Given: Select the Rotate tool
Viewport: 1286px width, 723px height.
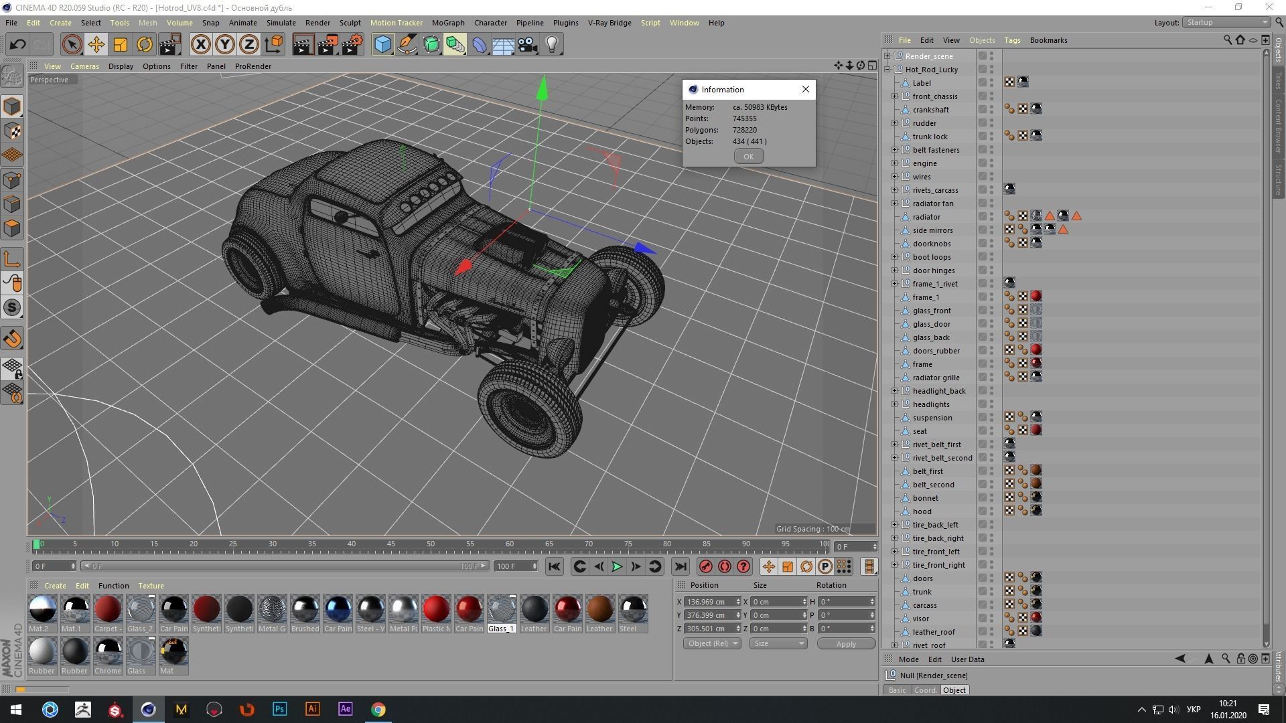Looking at the screenshot, I should coord(145,45).
